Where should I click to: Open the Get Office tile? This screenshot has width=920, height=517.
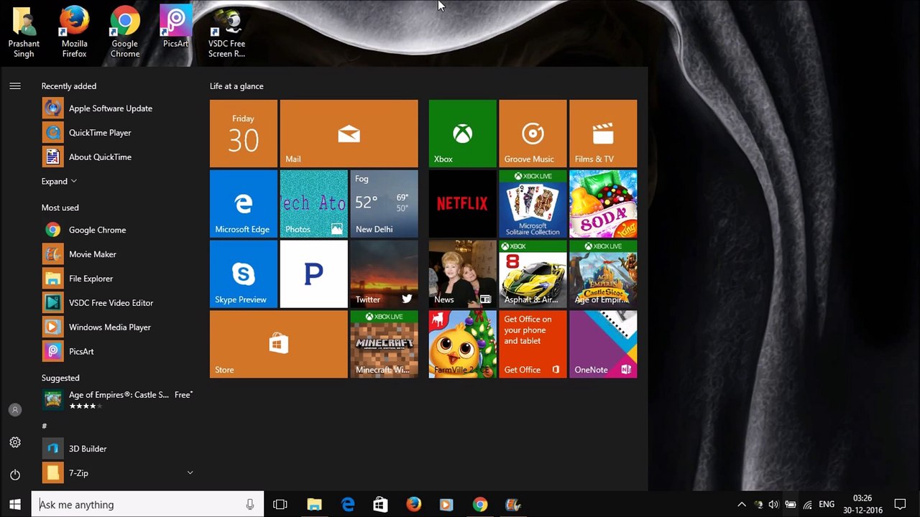(x=533, y=344)
